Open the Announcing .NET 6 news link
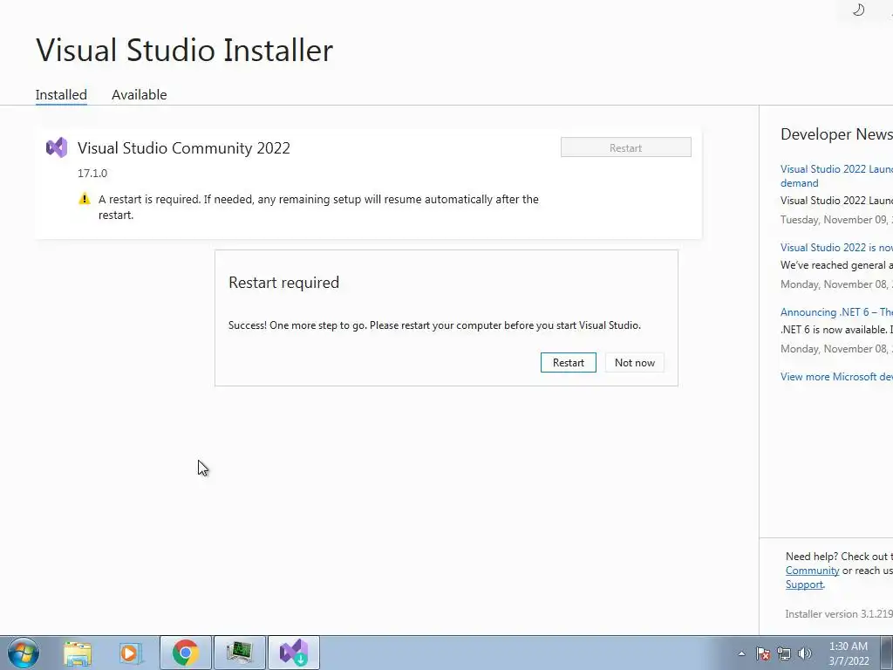893x670 pixels. click(x=836, y=311)
